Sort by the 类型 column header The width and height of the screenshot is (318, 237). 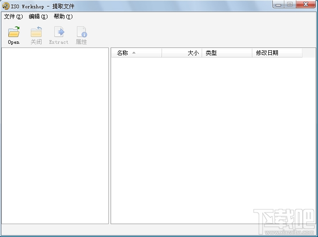pos(227,53)
